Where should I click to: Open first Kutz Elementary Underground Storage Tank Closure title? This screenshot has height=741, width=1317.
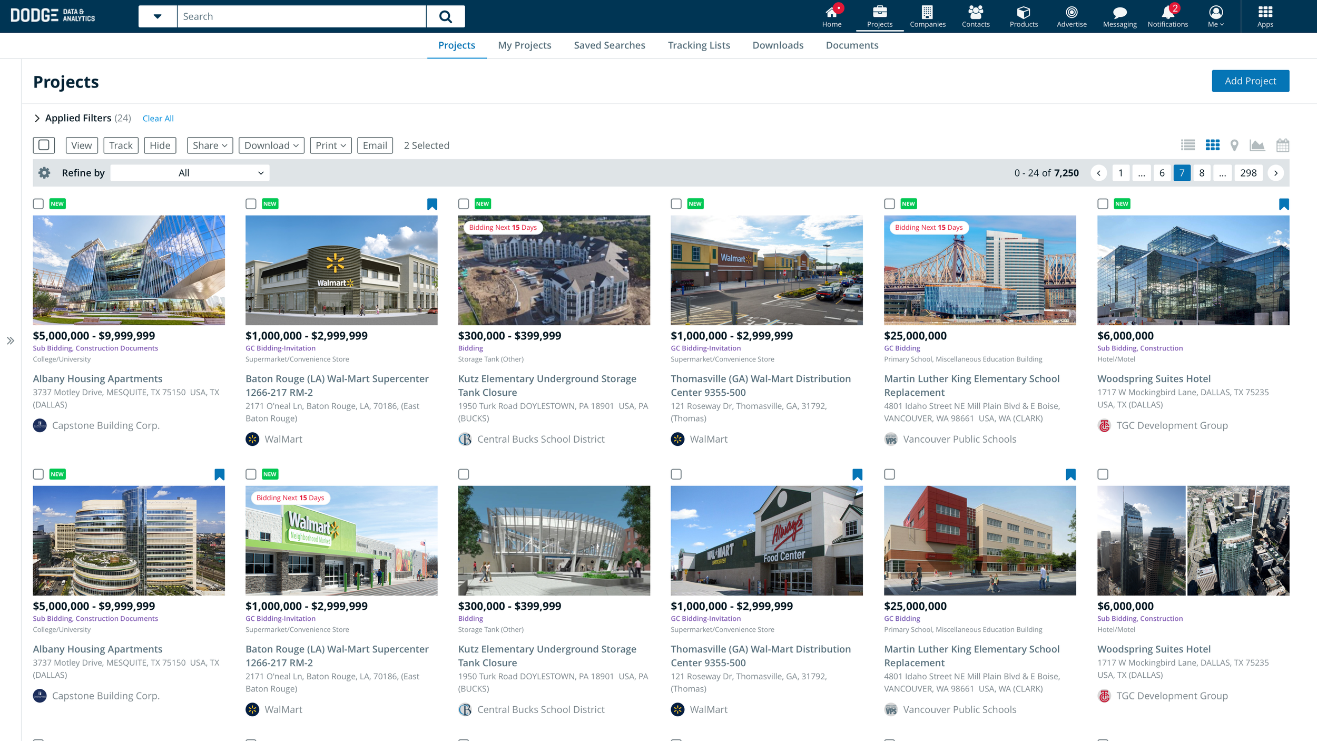tap(547, 386)
